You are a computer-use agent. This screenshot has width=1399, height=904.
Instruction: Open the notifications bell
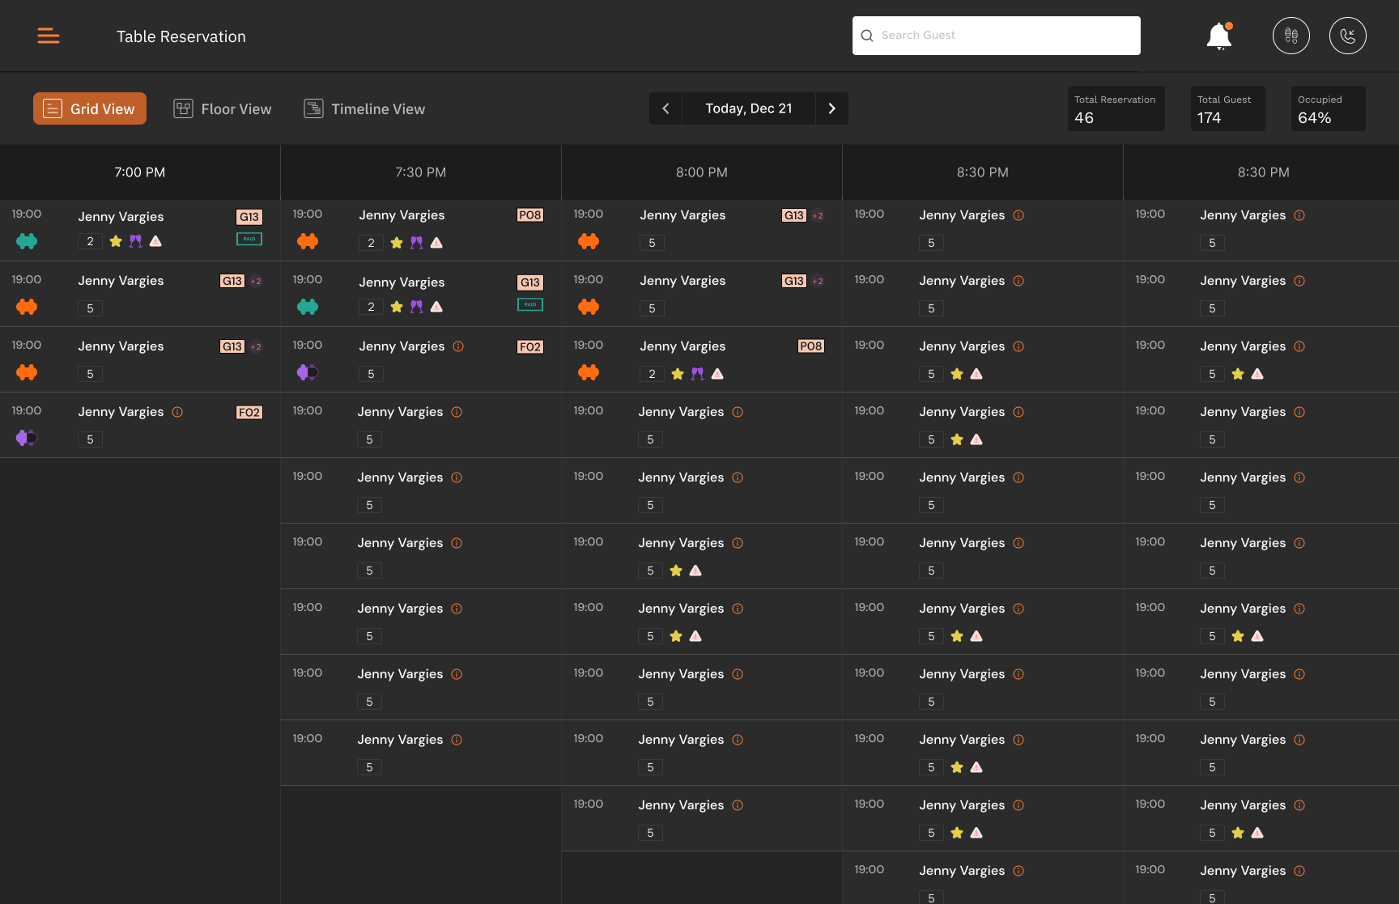[1219, 36]
